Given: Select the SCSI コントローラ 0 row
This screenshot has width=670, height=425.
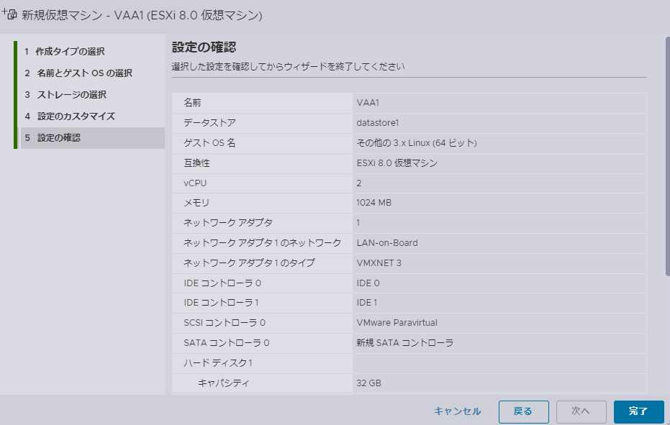Looking at the screenshot, I should pyautogui.click(x=409, y=323).
